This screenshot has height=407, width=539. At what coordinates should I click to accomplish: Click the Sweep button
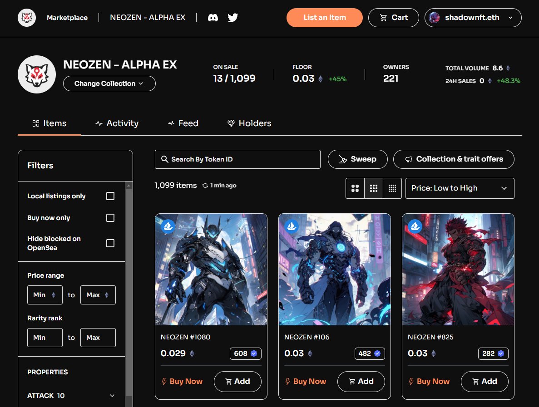(357, 159)
